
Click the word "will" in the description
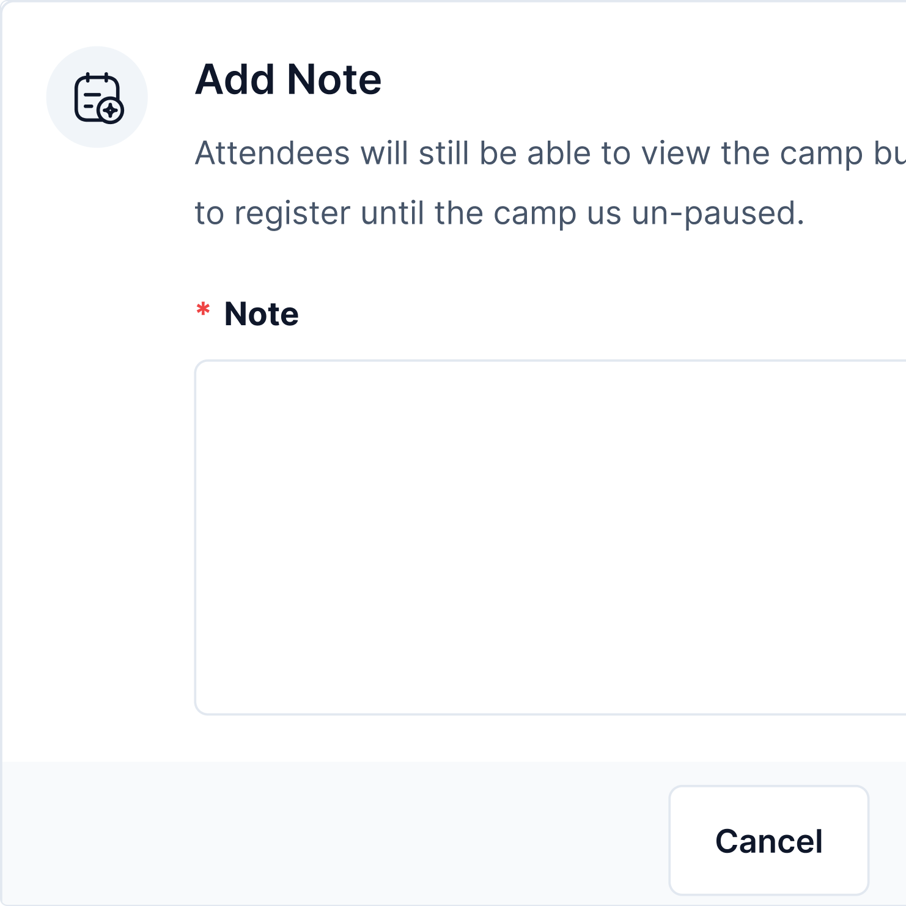[x=384, y=153]
